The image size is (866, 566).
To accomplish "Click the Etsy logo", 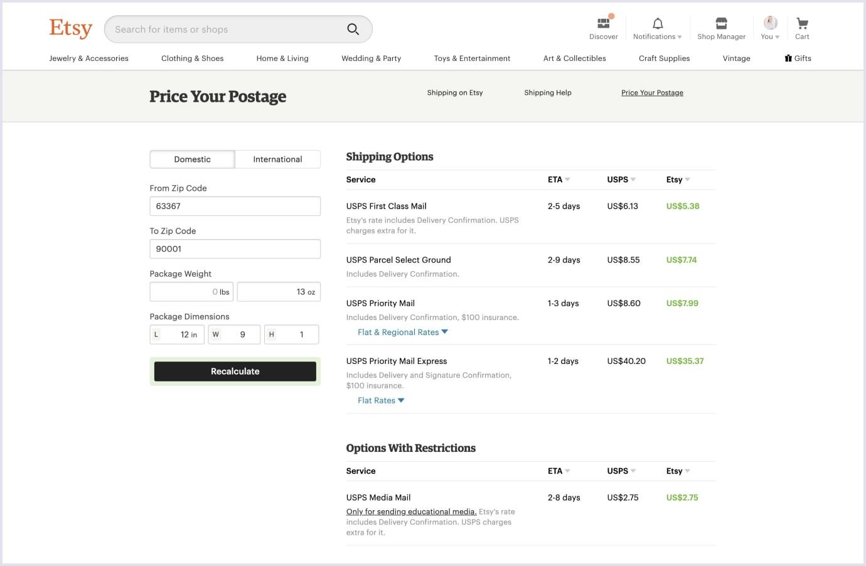I will (70, 28).
